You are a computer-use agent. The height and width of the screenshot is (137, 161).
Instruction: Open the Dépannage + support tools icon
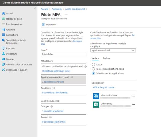[3, 70]
